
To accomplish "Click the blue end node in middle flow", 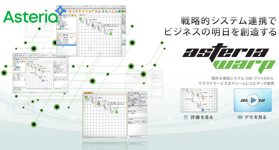I will [x=43, y=80].
